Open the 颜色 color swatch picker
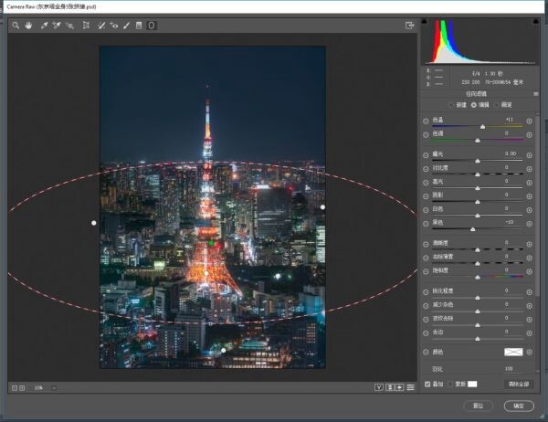548x422 pixels. [x=513, y=352]
